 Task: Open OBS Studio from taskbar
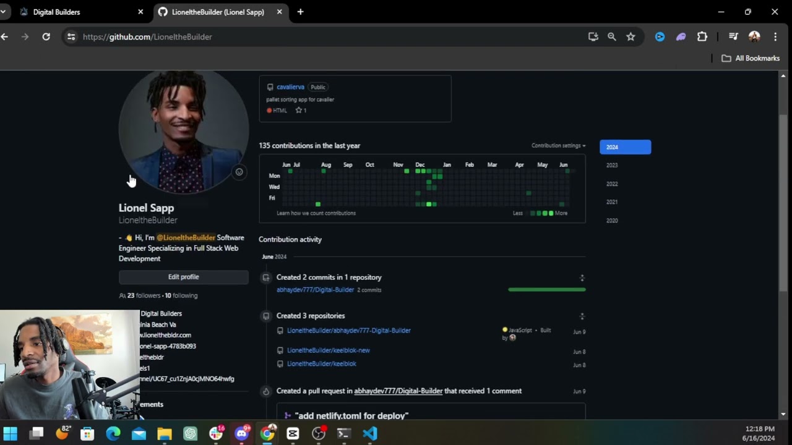(x=319, y=433)
